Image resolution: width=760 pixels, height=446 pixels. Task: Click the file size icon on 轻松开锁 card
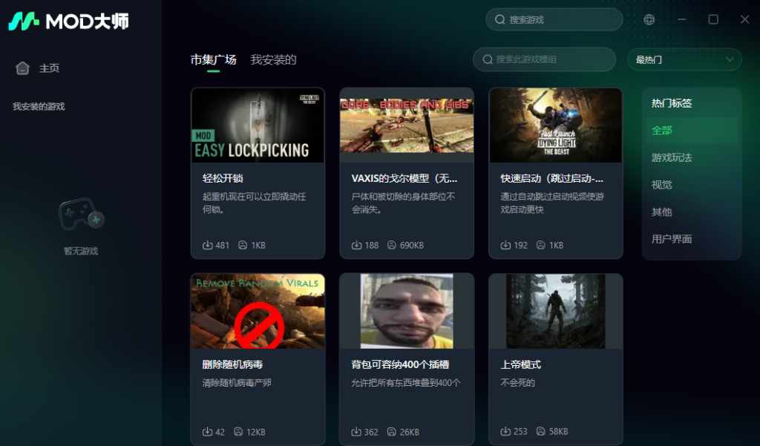243,245
